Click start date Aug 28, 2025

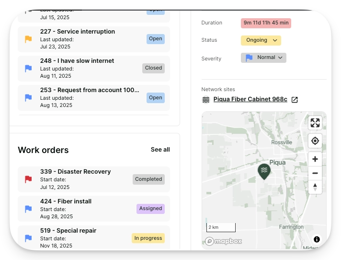pyautogui.click(x=57, y=216)
